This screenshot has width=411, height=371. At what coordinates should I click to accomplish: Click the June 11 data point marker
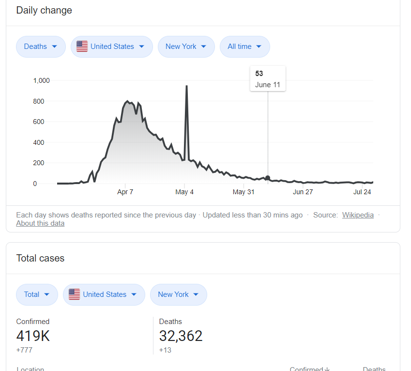point(268,178)
